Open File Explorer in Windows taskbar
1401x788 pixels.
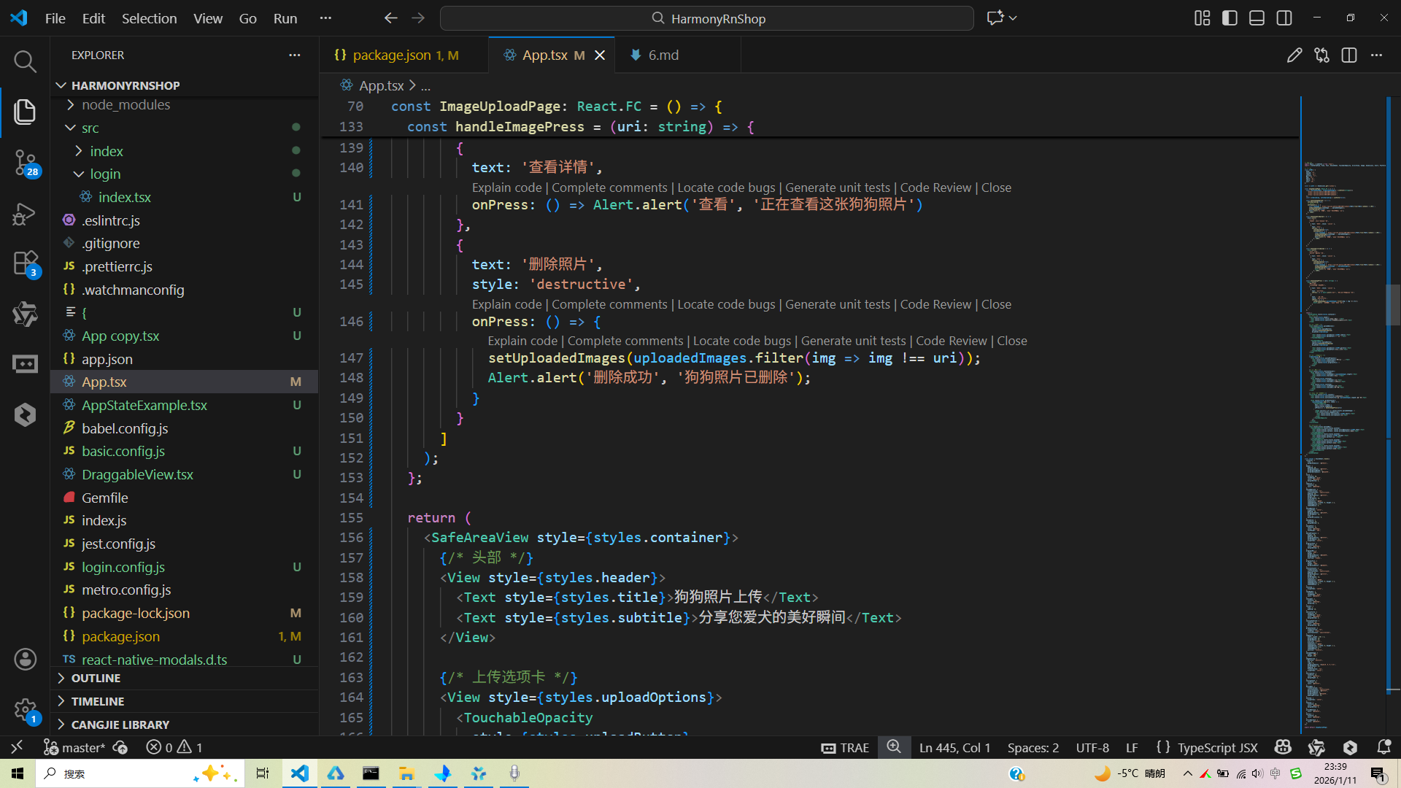[x=406, y=773]
